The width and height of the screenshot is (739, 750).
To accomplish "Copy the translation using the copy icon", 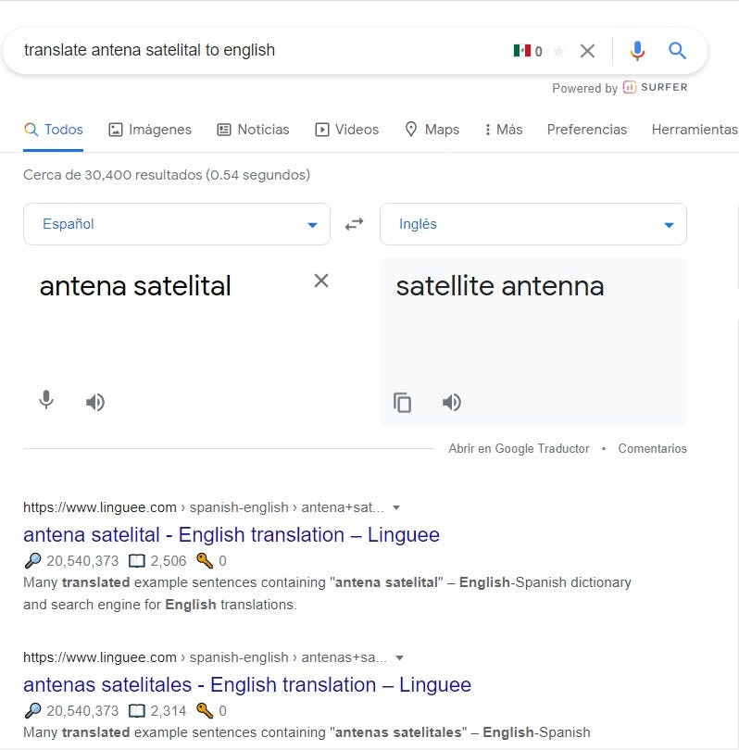I will point(403,402).
